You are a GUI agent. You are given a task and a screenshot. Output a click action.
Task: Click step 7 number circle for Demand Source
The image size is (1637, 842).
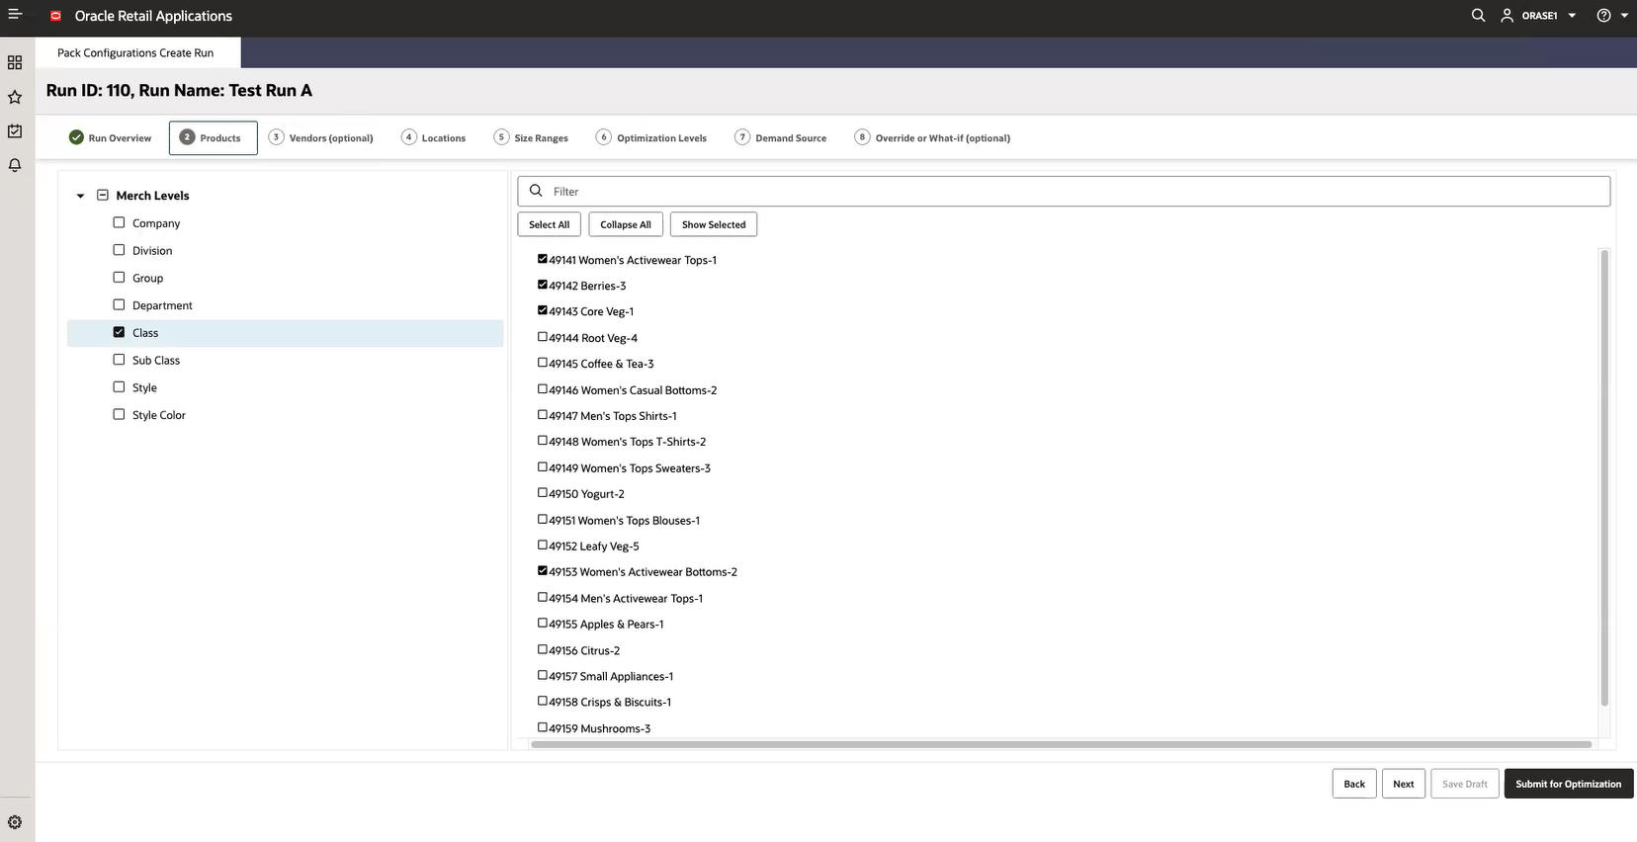coord(742,137)
